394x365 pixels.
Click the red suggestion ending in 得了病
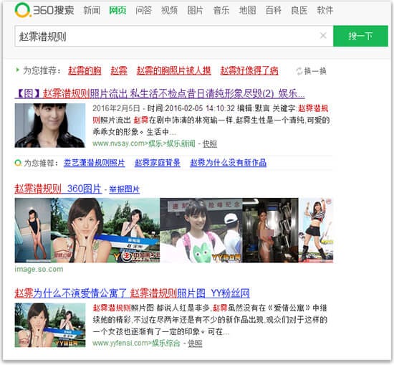(249, 71)
